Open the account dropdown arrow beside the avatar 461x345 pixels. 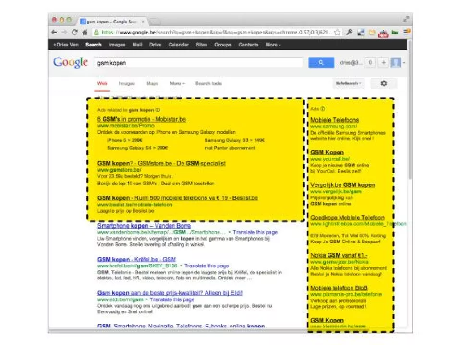point(404,62)
